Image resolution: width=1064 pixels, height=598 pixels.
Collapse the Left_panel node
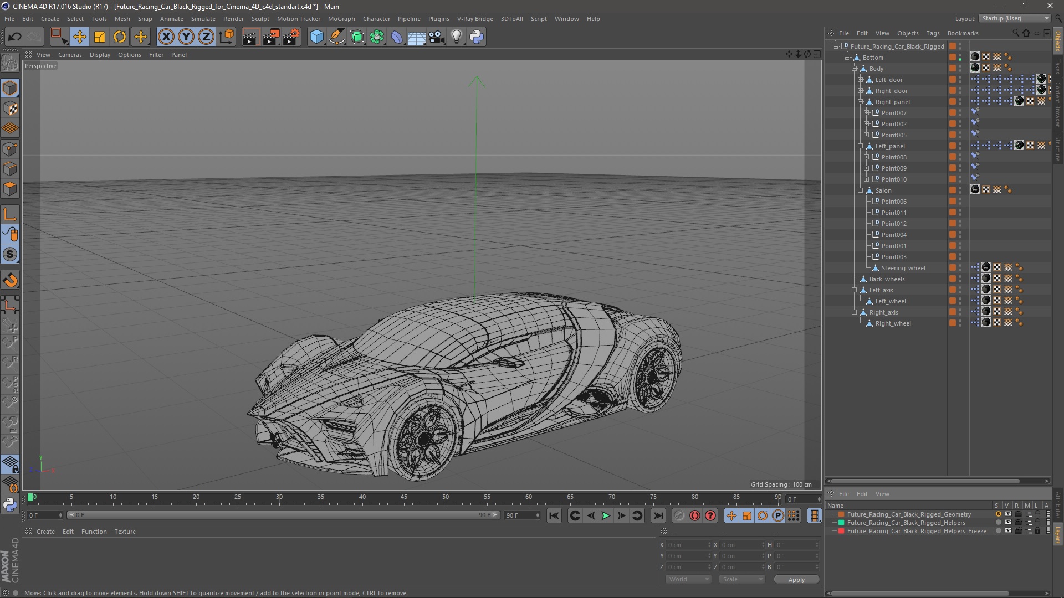pyautogui.click(x=860, y=146)
